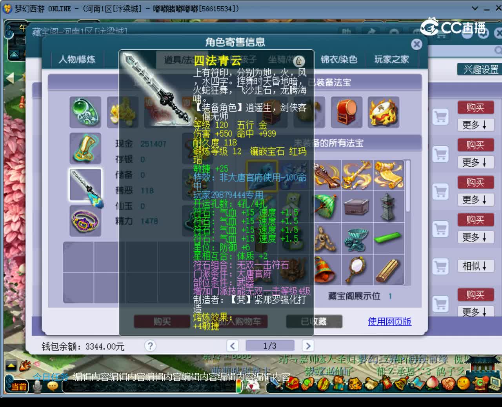Click the 现金 251407 value

click(x=153, y=144)
